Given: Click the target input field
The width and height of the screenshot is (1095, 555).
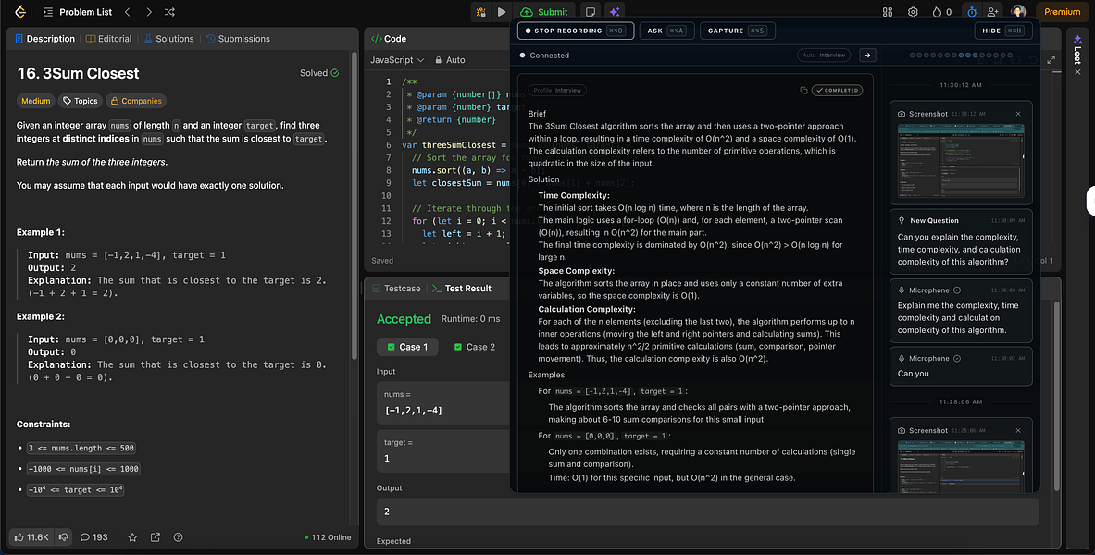Looking at the screenshot, I should tap(444, 451).
